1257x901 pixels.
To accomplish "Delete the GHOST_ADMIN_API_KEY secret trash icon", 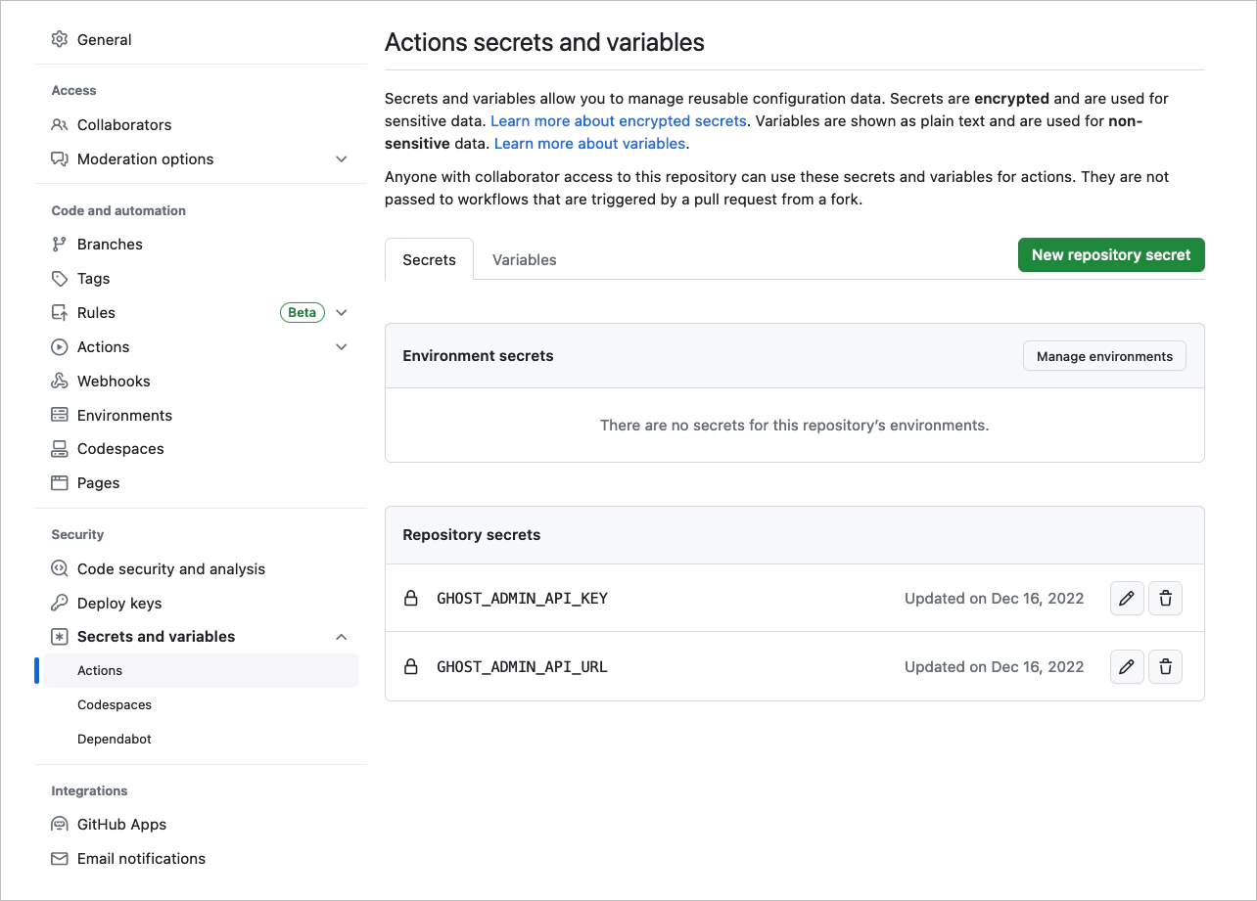I will tap(1165, 599).
